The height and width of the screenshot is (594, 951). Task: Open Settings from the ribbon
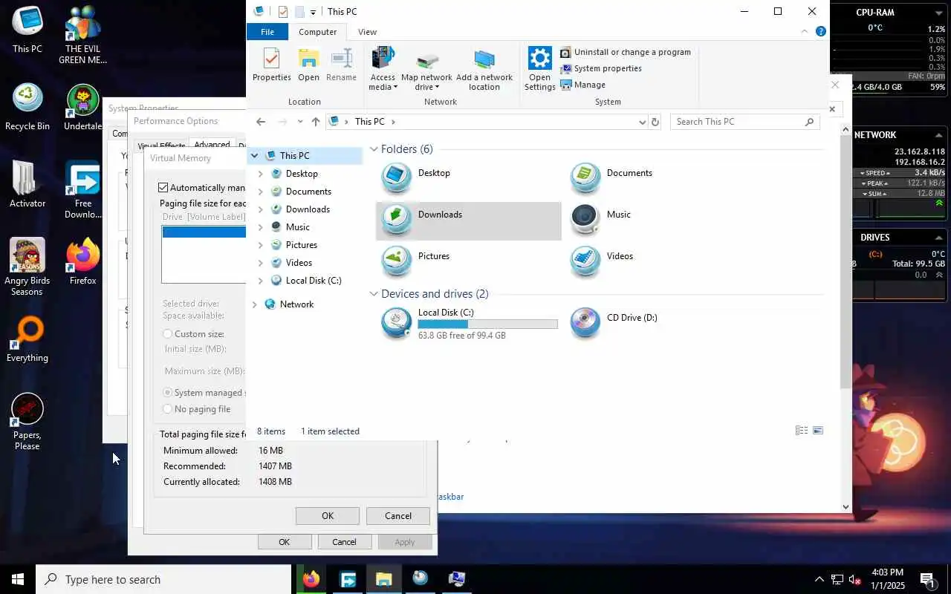(539, 68)
